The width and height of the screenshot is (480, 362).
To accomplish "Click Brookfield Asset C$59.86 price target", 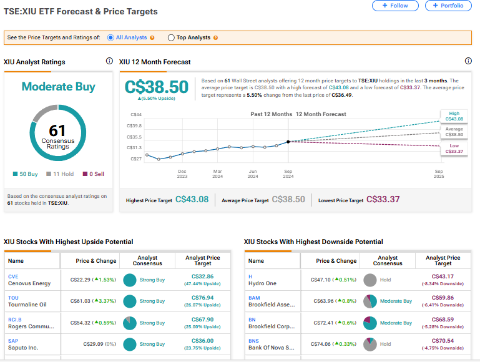I will coord(443,298).
